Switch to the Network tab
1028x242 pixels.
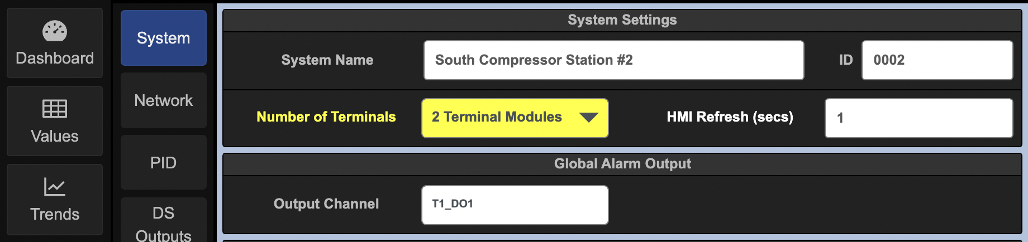coord(163,100)
